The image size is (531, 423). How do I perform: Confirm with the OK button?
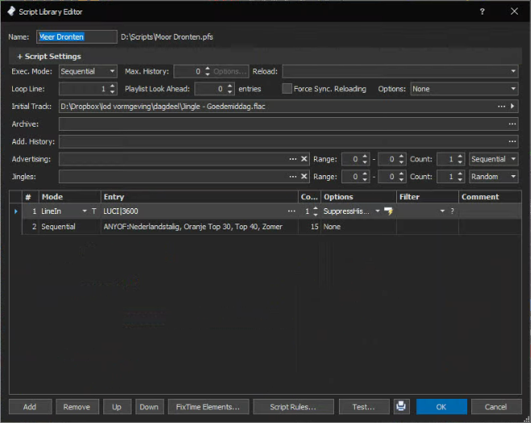441,406
